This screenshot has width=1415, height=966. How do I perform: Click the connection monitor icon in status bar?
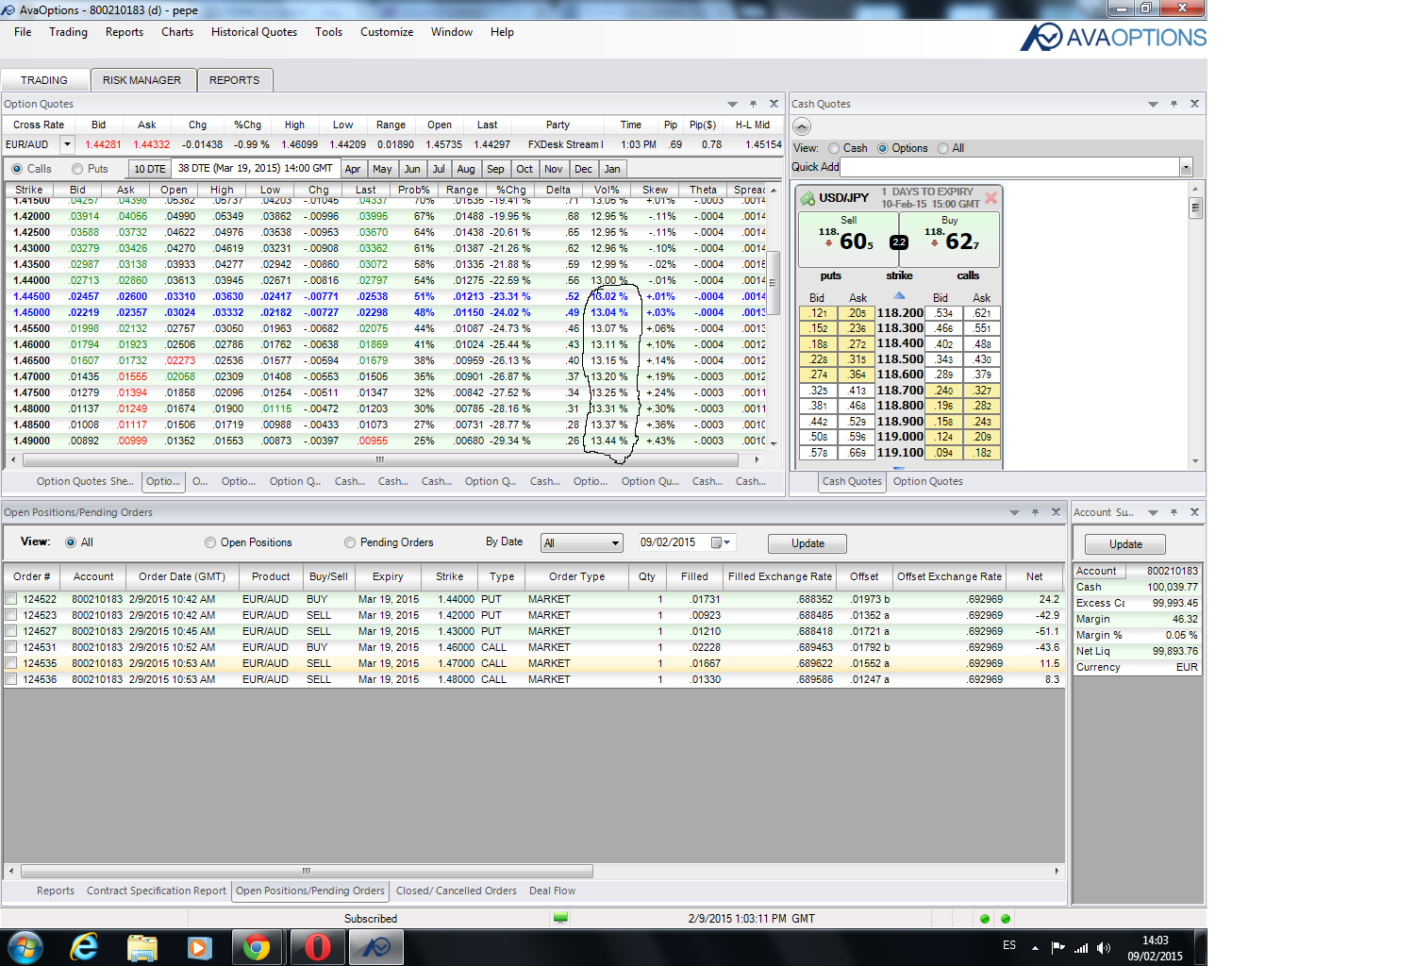click(561, 918)
